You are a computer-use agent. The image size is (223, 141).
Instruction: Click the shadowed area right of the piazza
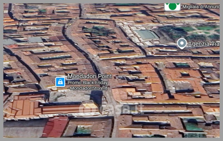pos(97,97)
